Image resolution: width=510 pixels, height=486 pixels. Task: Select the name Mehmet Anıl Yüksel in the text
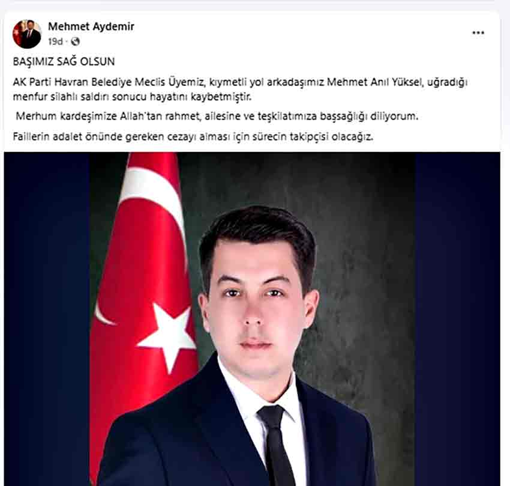[375, 82]
